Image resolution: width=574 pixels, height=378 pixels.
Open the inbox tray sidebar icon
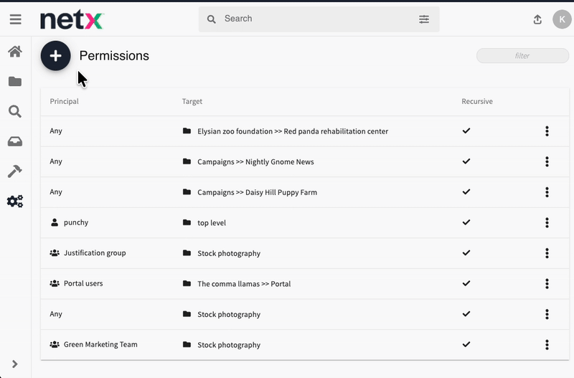15,141
